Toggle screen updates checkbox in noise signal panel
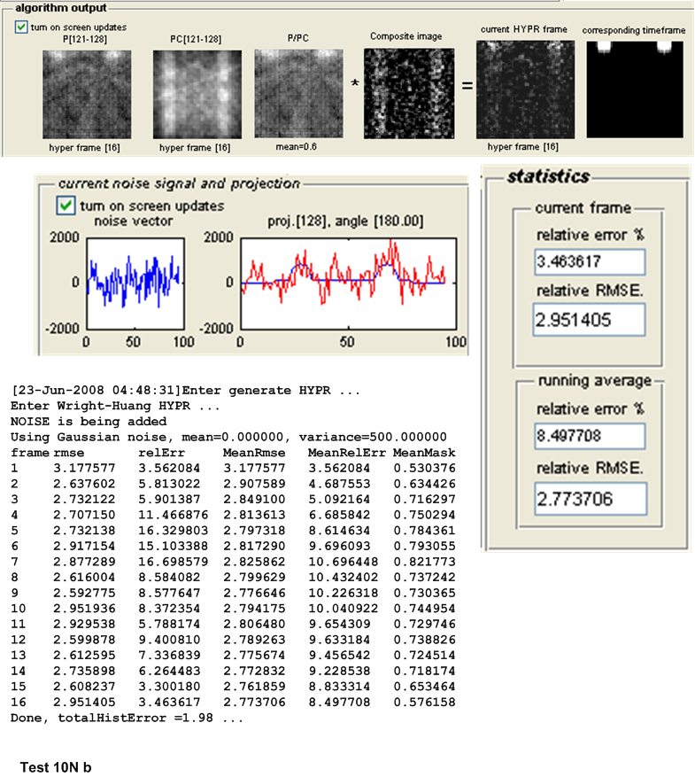Image resolution: width=695 pixels, height=777 pixels. click(66, 206)
